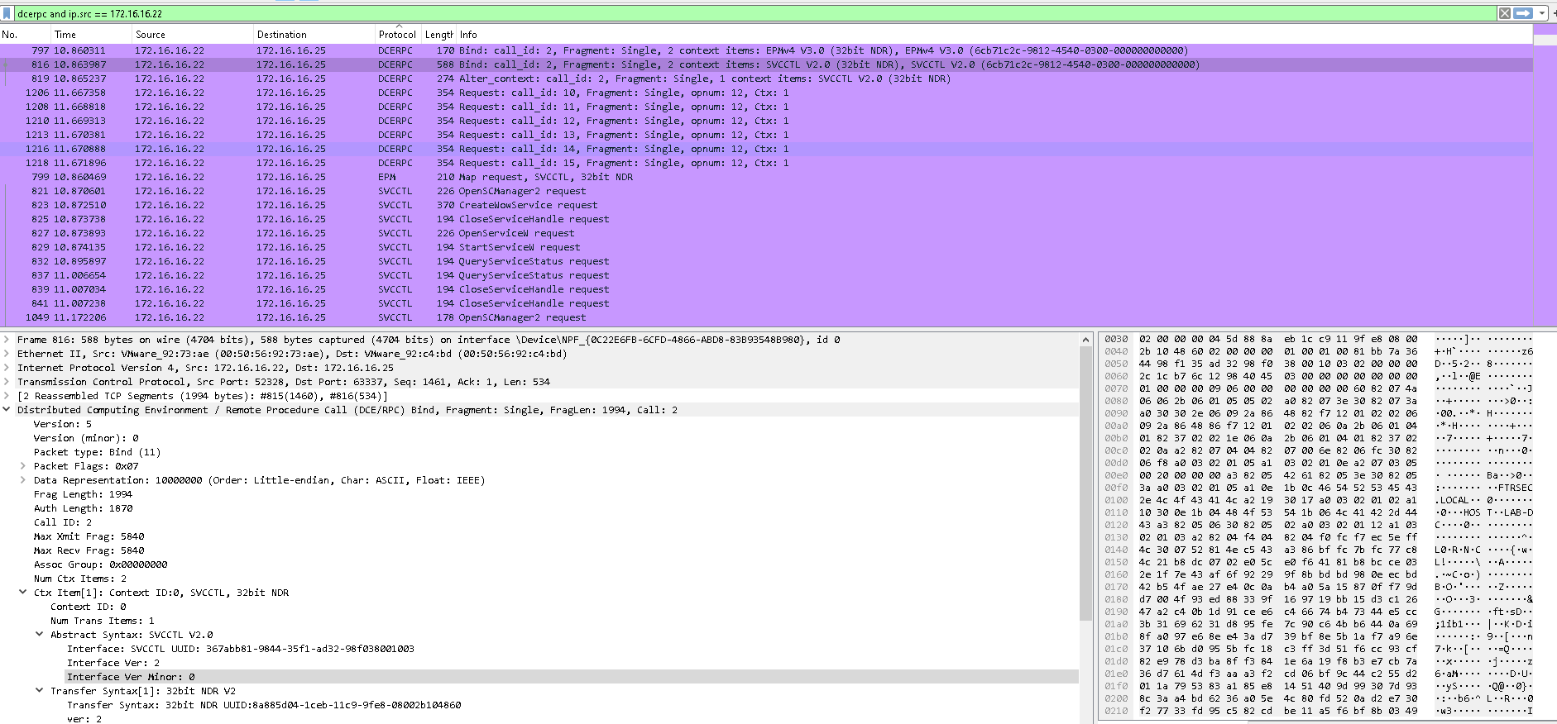
Task: Select packet 823 CreateWowService request
Action: click(x=766, y=205)
